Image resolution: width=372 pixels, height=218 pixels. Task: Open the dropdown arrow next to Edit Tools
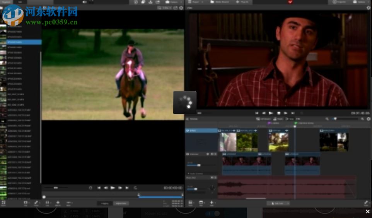click(x=288, y=203)
